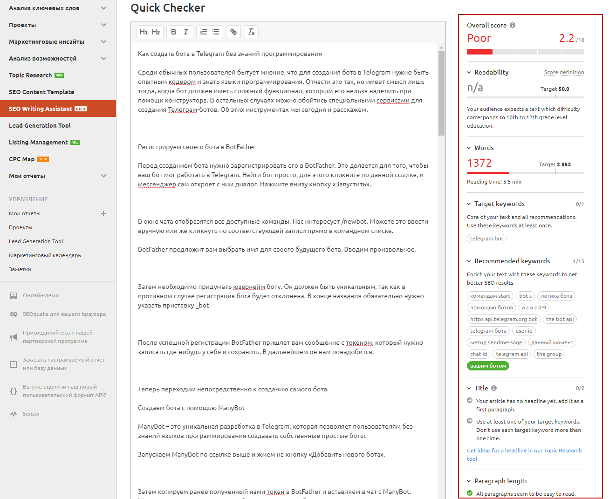The width and height of the screenshot is (616, 499).
Task: Click arrow icon beside target keywords title tip
Action: 470,421
